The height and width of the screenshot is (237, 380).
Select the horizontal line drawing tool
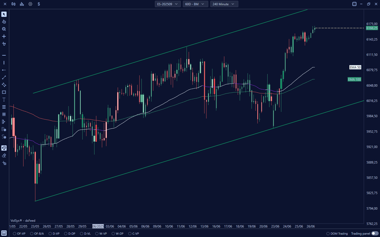(x=4, y=55)
